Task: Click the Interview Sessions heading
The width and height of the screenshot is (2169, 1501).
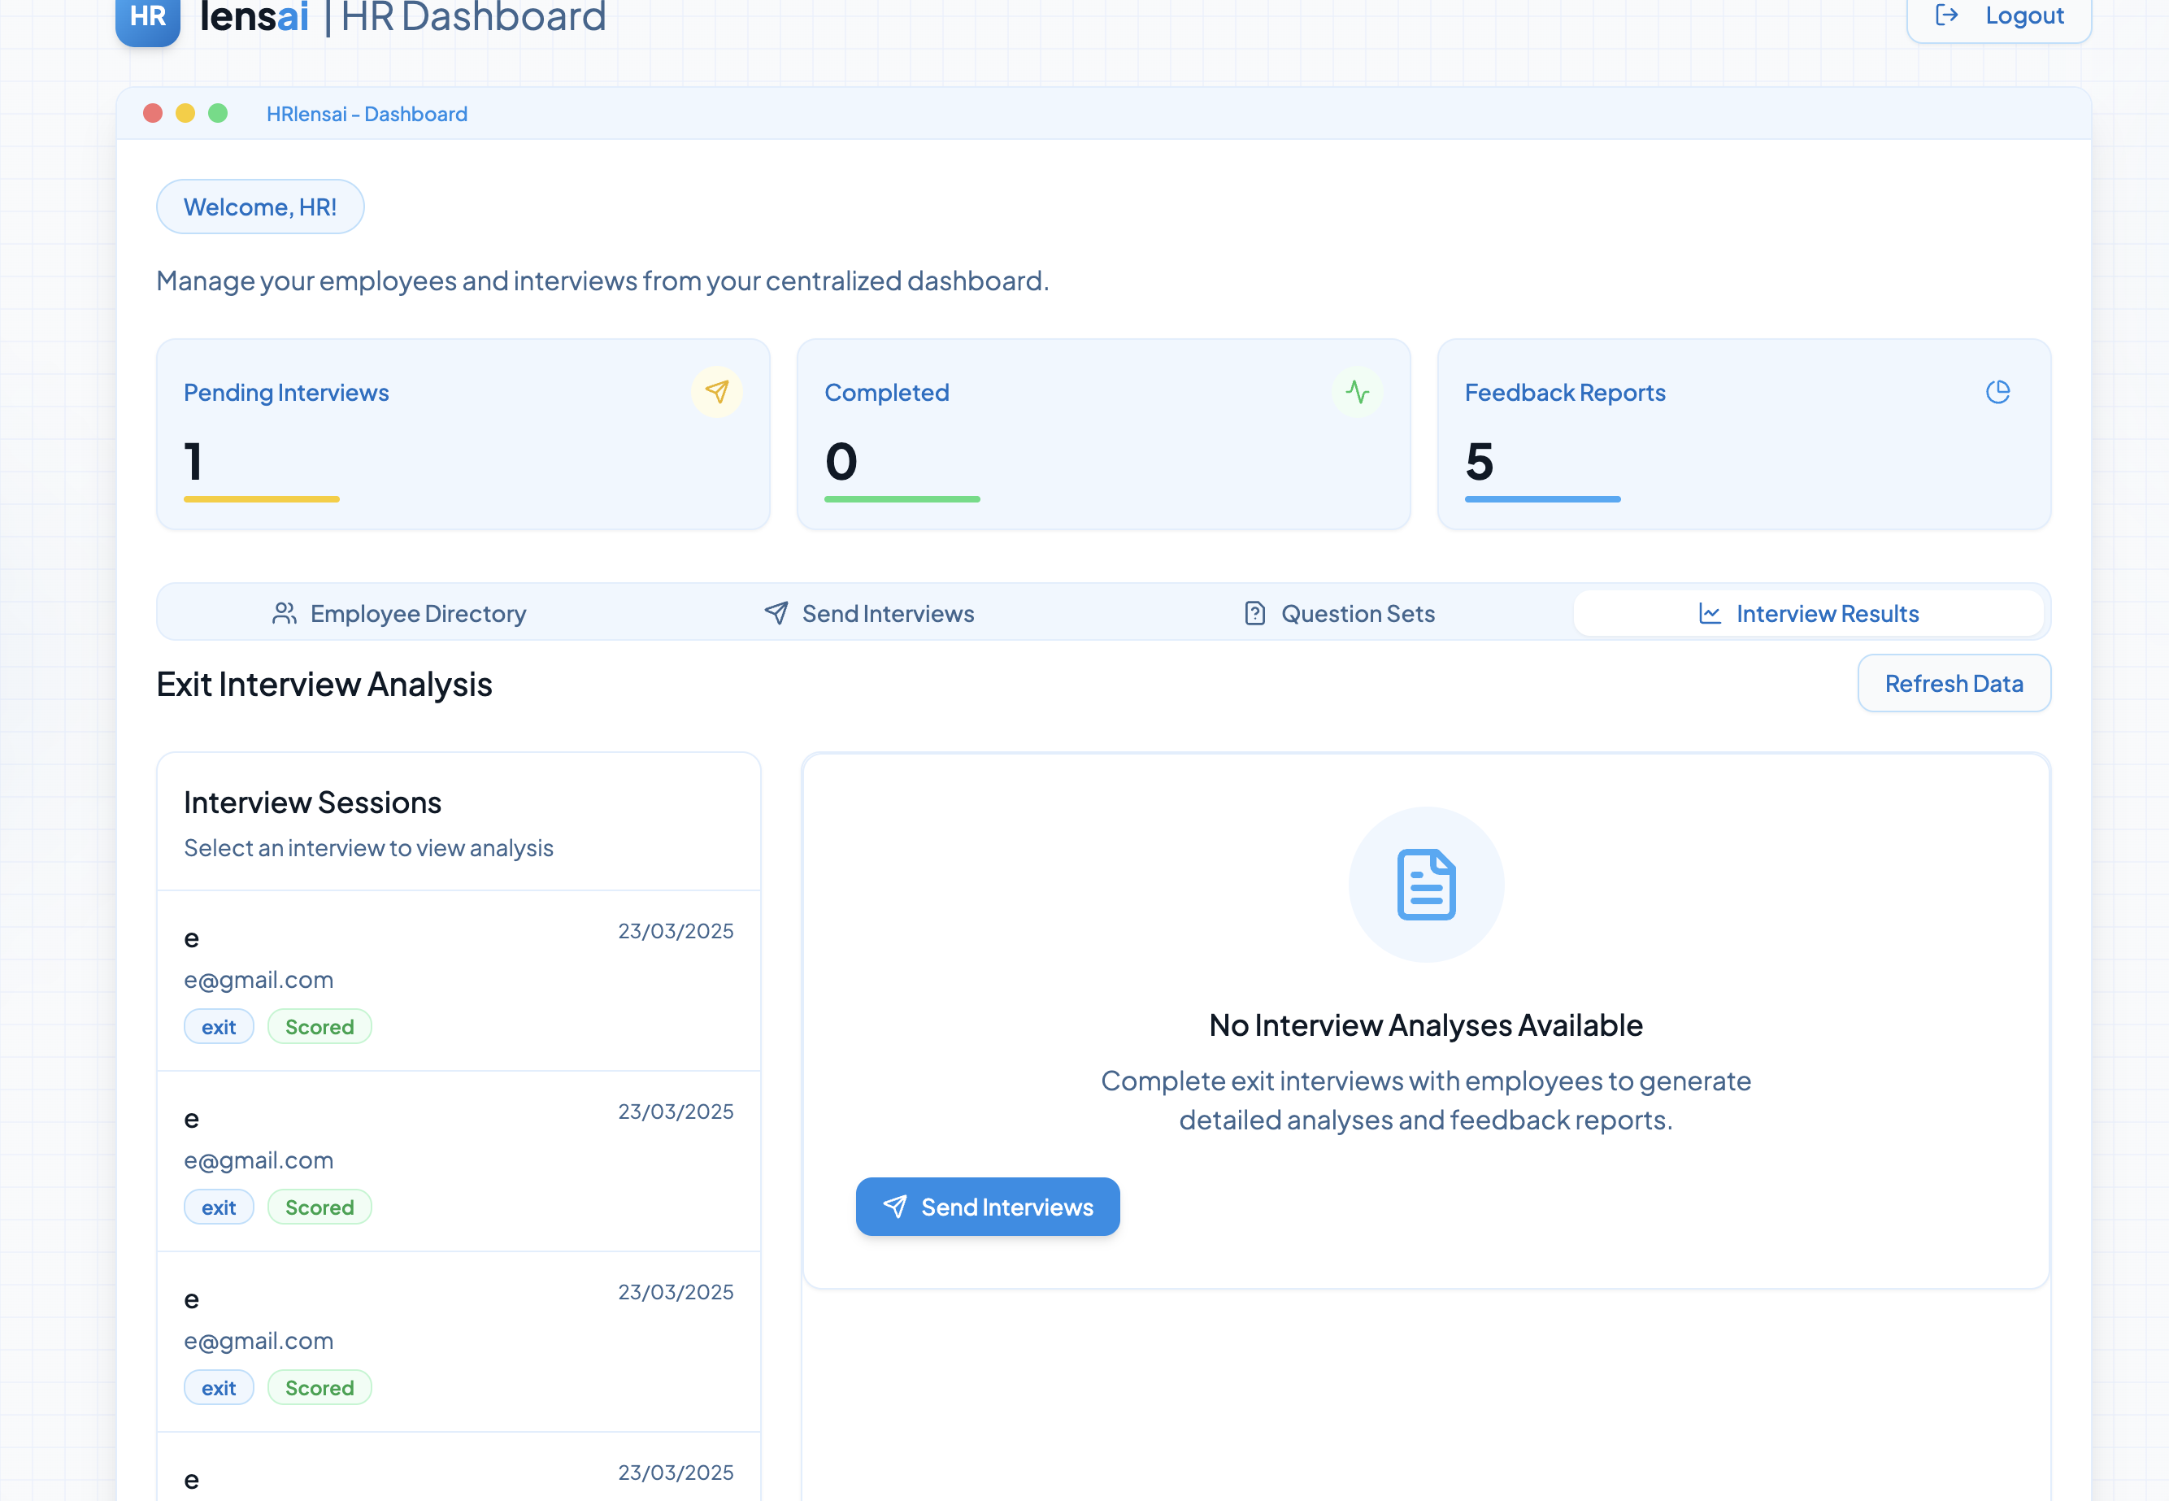Action: point(312,803)
